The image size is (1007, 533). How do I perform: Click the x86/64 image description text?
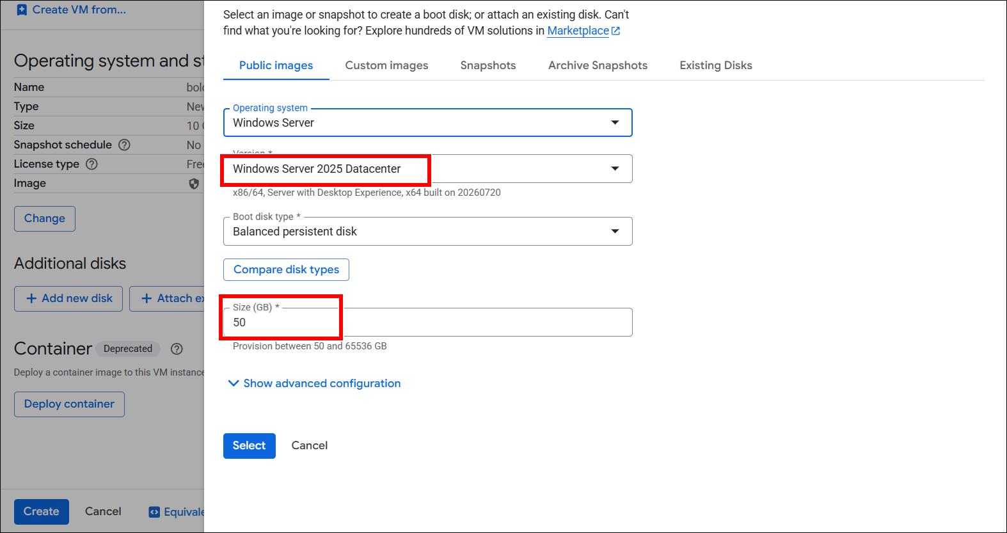pyautogui.click(x=367, y=193)
